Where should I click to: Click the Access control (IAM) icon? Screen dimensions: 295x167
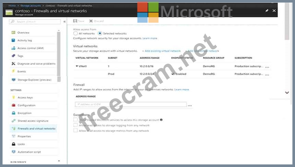pos(13,48)
